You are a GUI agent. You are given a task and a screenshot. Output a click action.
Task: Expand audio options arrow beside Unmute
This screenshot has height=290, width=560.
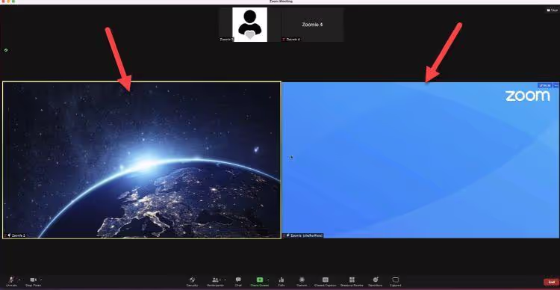tap(19, 280)
